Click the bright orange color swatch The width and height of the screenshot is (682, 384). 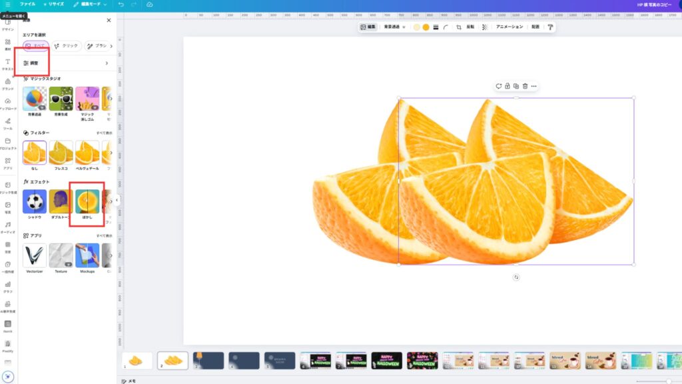426,27
